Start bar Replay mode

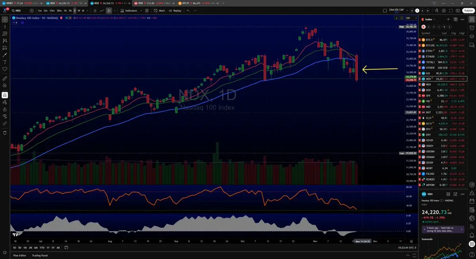click(x=175, y=11)
